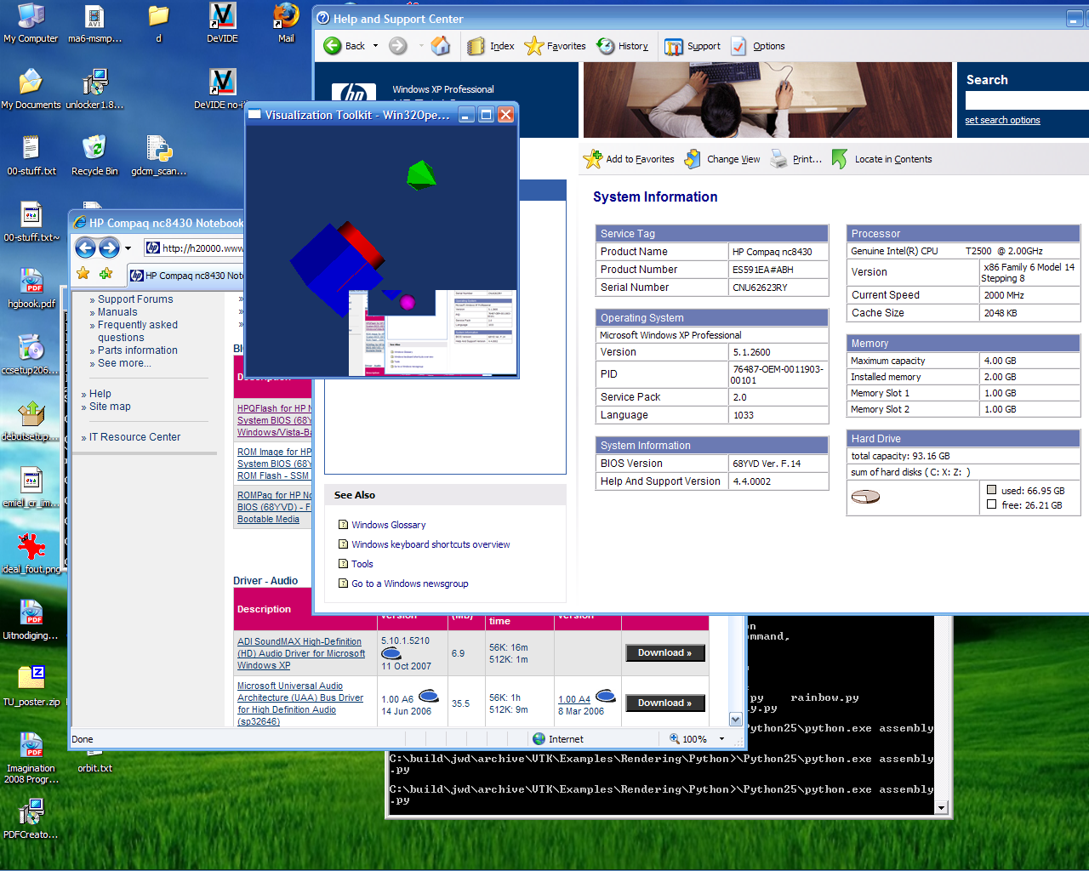Open the My Documents desktop icon
The image size is (1089, 871).
[31, 89]
